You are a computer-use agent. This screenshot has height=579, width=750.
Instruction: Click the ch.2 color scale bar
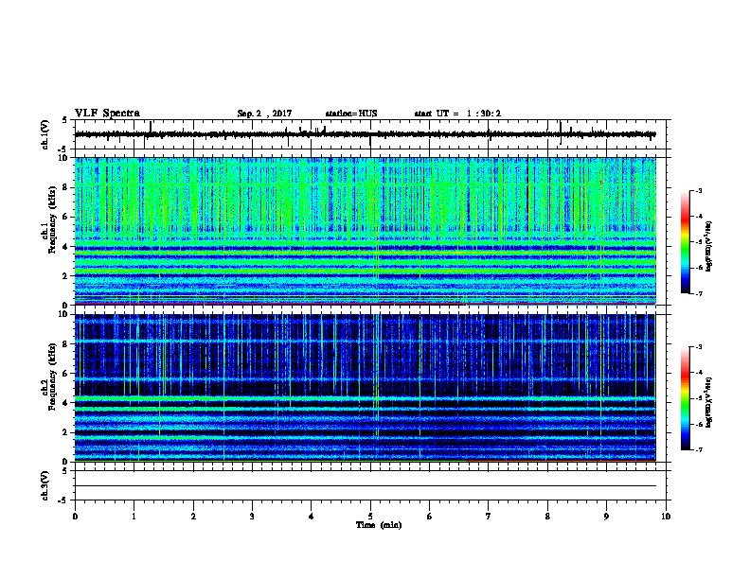point(686,398)
